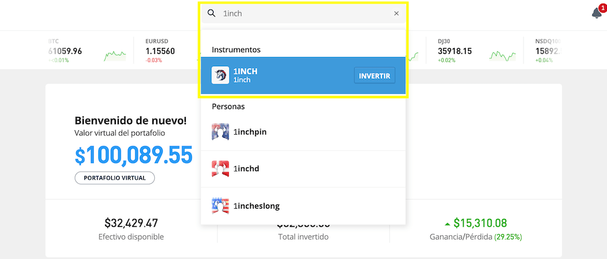
Task: Select the 1inchd user avatar
Action: (220, 169)
